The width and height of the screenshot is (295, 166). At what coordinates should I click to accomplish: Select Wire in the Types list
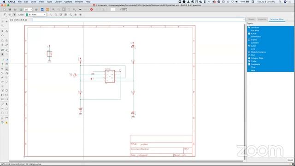click(x=271, y=71)
